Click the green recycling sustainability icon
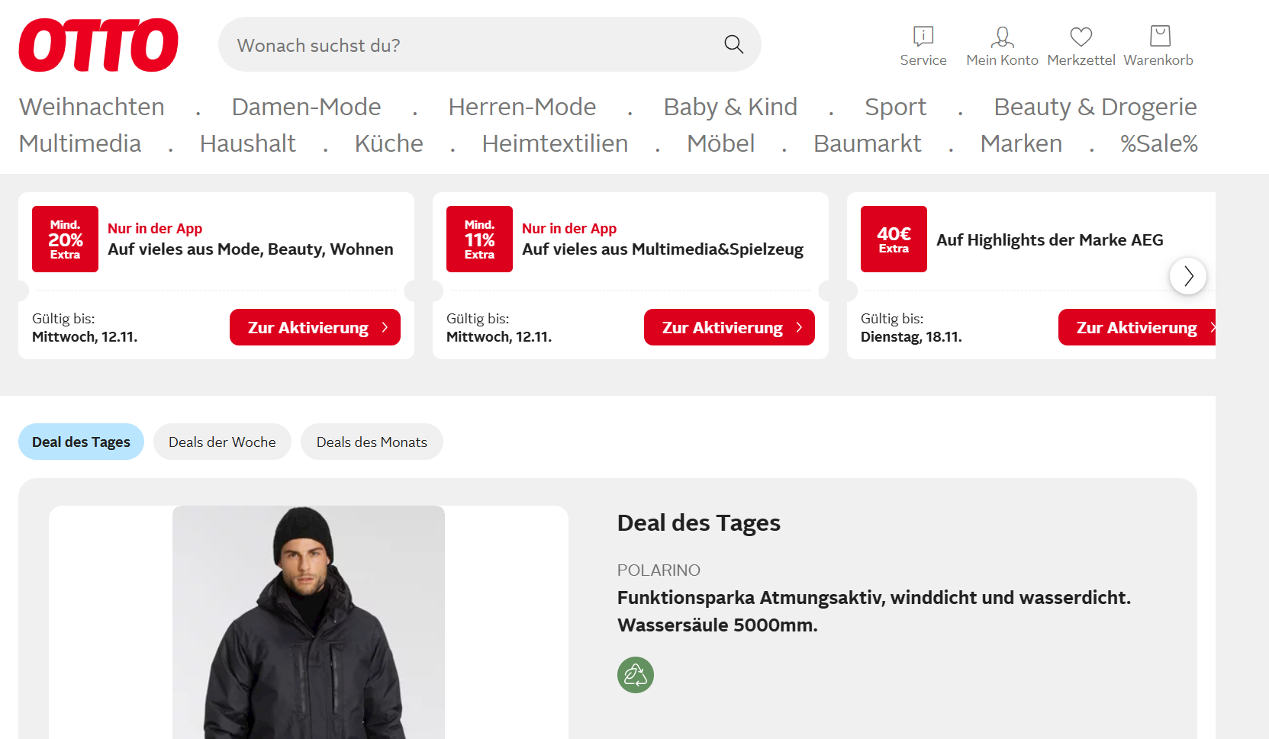The width and height of the screenshot is (1269, 739). pos(635,675)
